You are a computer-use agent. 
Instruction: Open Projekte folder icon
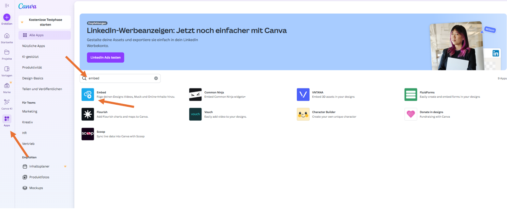click(x=7, y=53)
